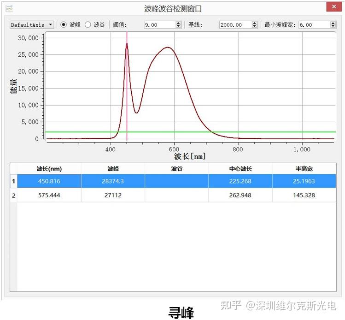
Task: Decrease the 最小波峰宽 value with down arrow
Action: [x=333, y=26]
